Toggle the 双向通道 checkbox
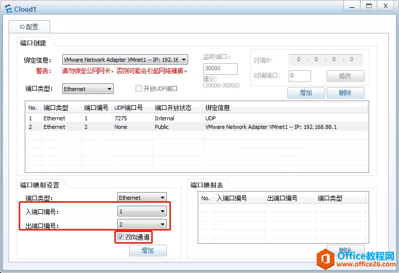 pos(121,237)
